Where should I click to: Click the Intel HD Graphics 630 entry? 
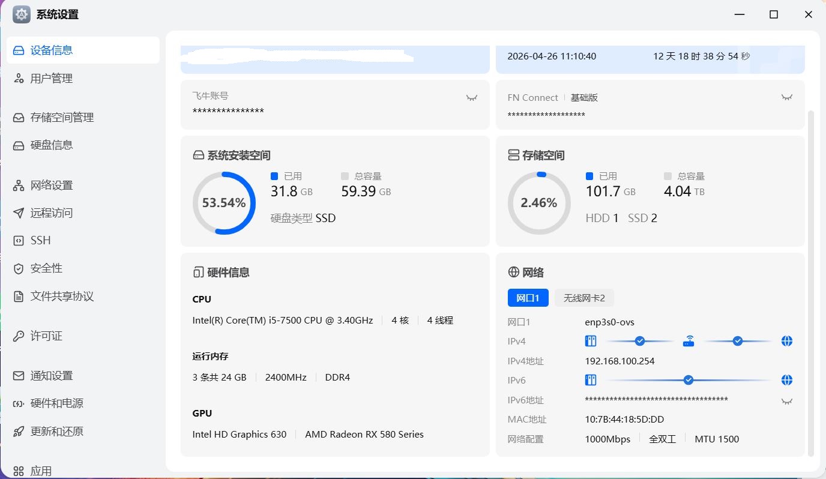pos(240,435)
